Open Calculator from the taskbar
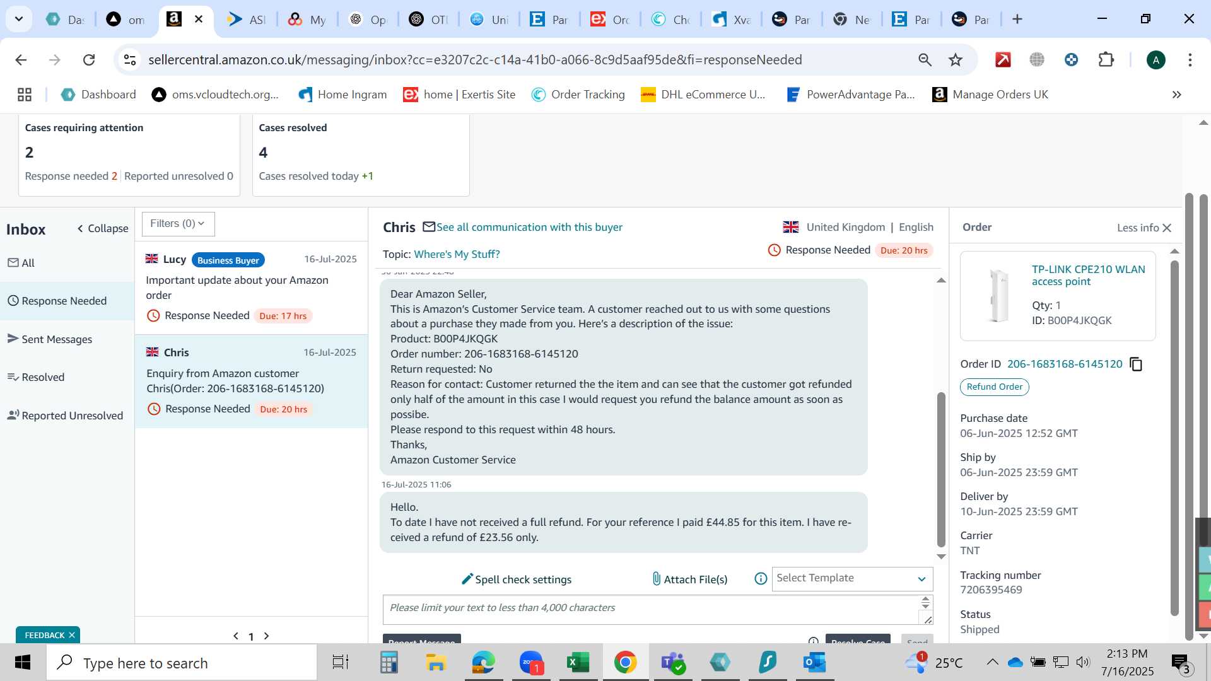Viewport: 1211px width, 681px height. coord(389,663)
